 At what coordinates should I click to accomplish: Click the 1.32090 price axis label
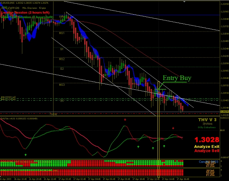pyautogui.click(x=225, y=4)
